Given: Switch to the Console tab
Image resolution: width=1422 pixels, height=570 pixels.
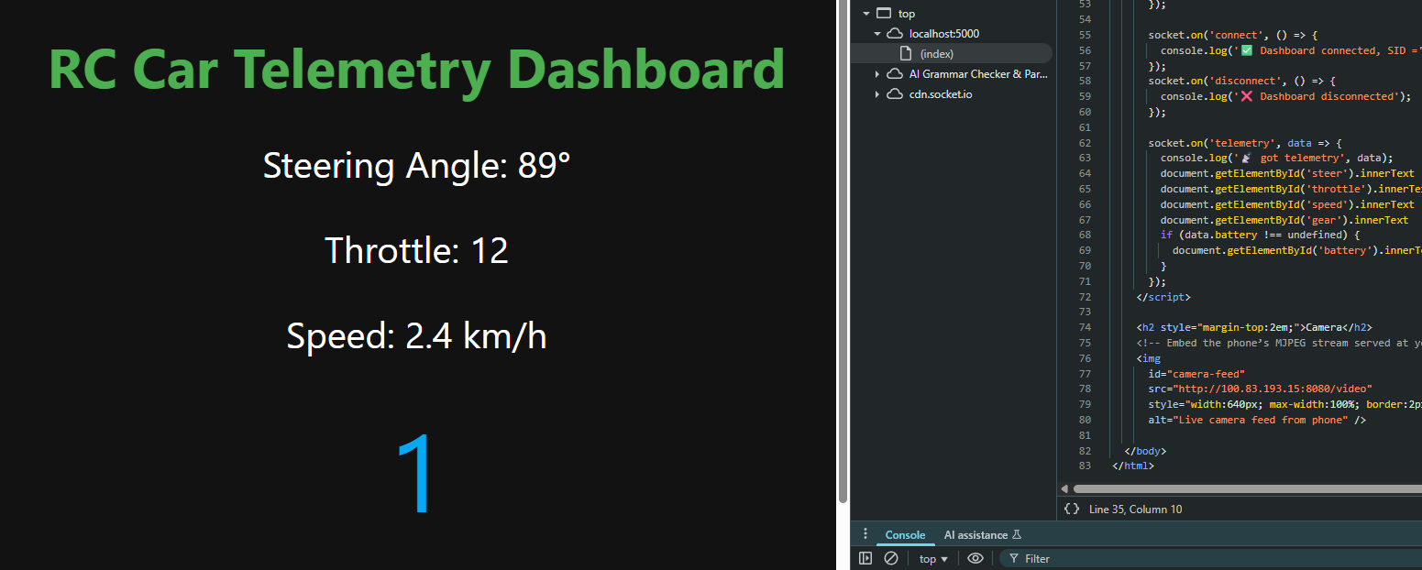Looking at the screenshot, I should coord(905,535).
